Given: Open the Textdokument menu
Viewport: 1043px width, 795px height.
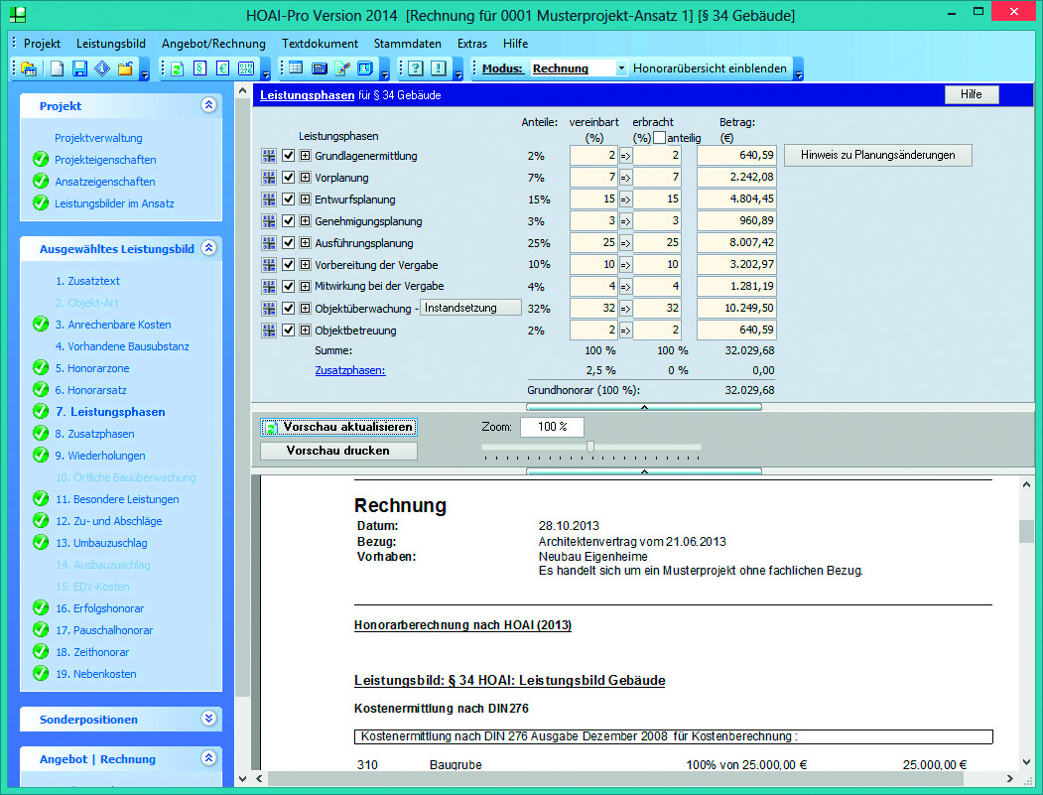Looking at the screenshot, I should coord(320,44).
